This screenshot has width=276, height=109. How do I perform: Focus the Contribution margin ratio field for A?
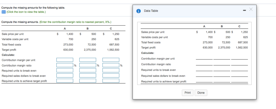click(65, 65)
